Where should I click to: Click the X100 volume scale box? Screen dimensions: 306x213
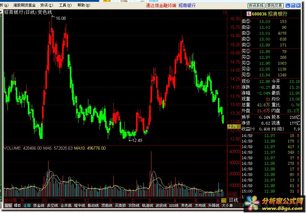[232, 194]
